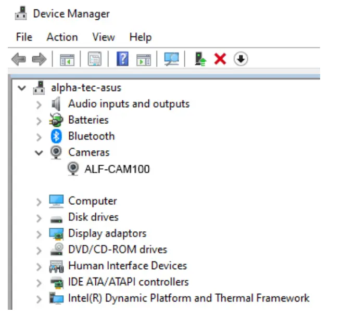343x315 pixels.
Task: Click Intel Dynamic Platform Framework icon
Action: [56, 298]
